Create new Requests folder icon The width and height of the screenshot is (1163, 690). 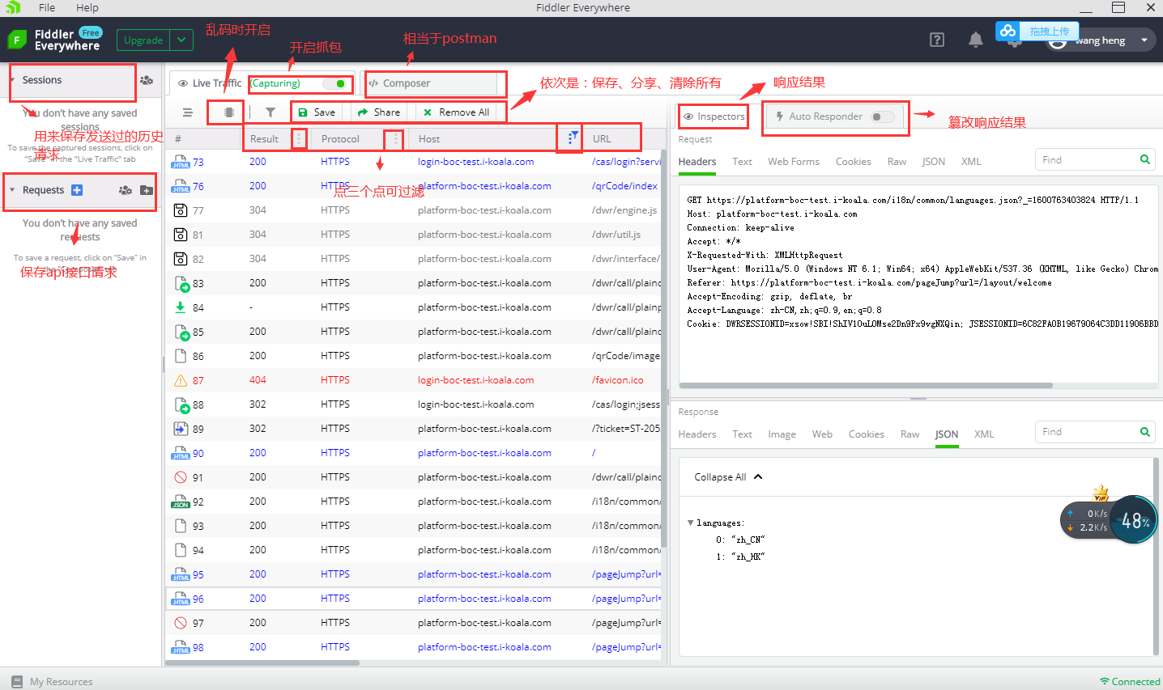click(147, 190)
